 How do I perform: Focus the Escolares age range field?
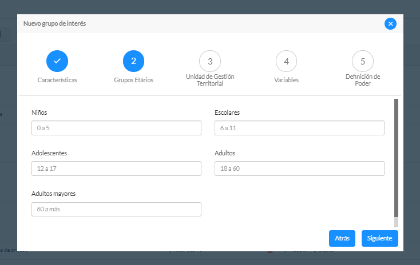point(299,128)
